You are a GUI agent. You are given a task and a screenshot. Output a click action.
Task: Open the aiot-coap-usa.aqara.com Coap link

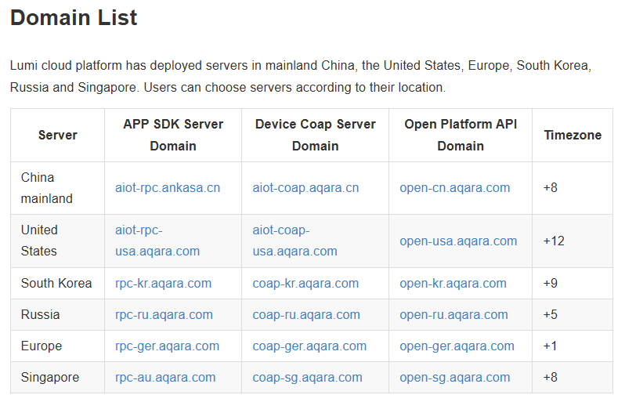[x=294, y=241]
